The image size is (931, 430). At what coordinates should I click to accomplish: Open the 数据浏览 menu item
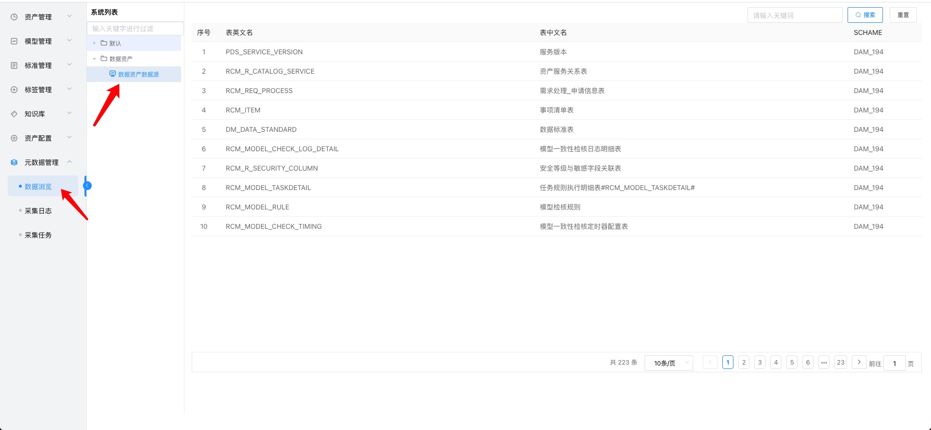(x=43, y=186)
